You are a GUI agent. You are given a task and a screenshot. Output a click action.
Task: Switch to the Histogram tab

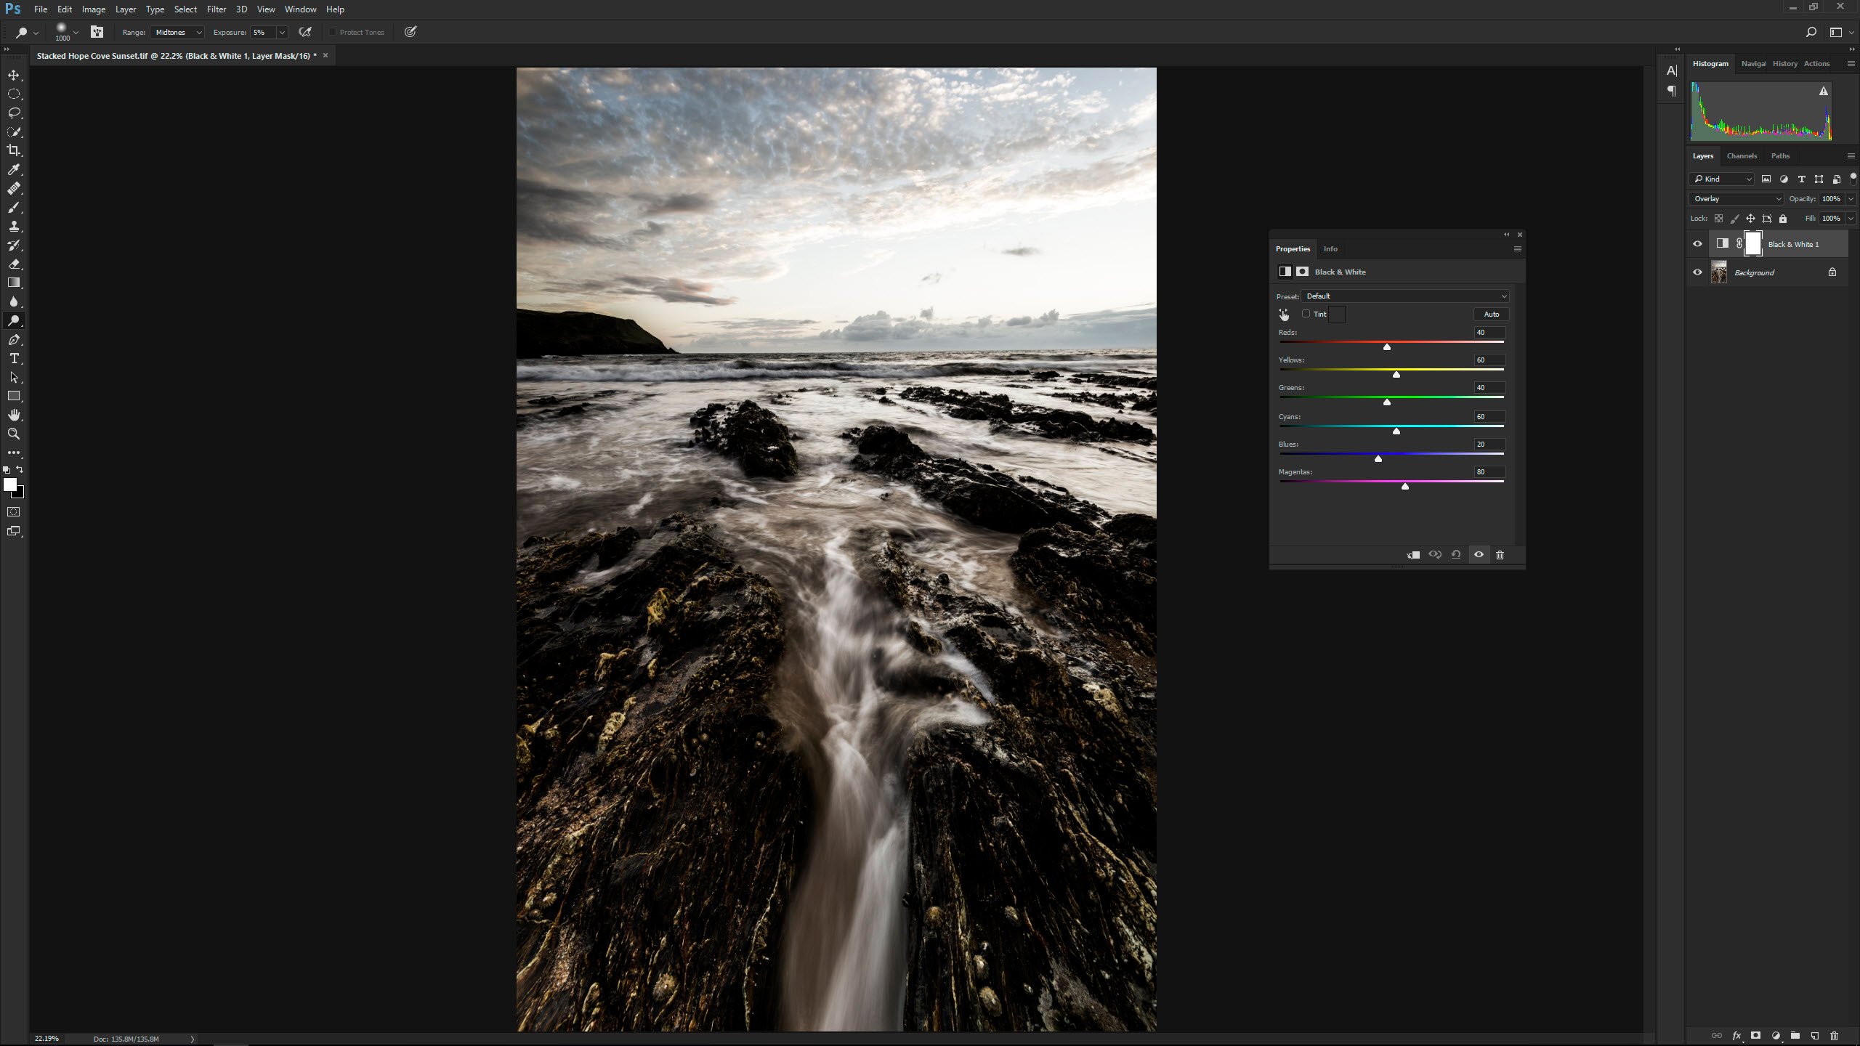pyautogui.click(x=1710, y=62)
